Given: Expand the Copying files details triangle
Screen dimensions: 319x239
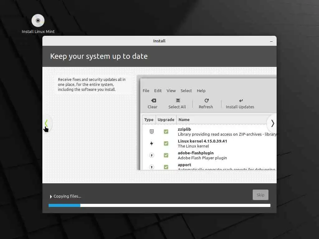Looking at the screenshot, I should 51,197.
